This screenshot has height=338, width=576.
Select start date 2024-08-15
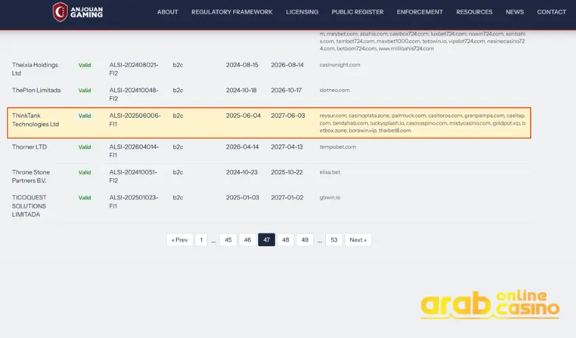point(242,65)
